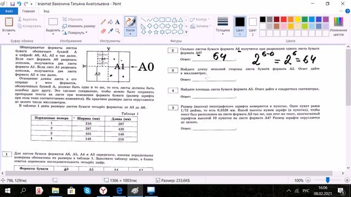Open the Windows Start menu
This screenshot has height=197, width=351.
(x=7, y=191)
